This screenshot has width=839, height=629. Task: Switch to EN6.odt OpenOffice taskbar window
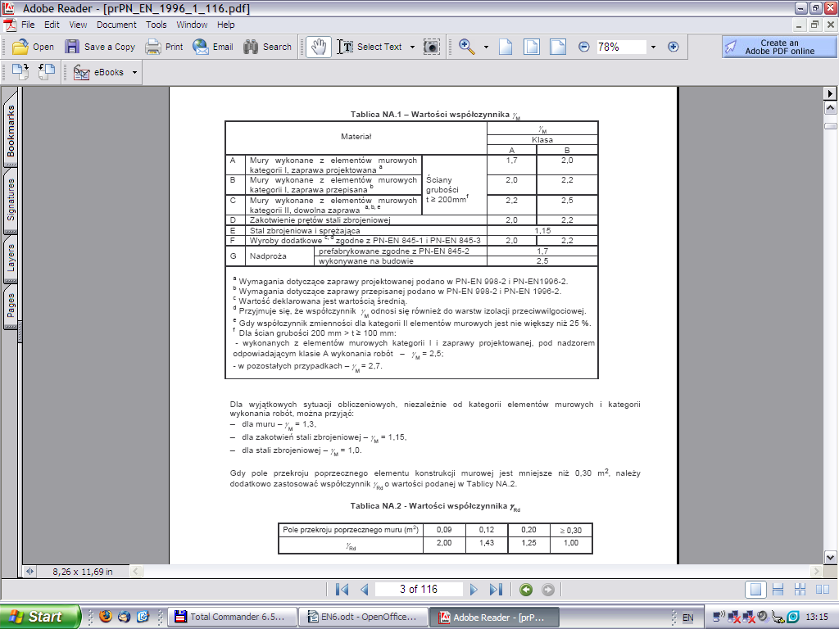pos(363,618)
